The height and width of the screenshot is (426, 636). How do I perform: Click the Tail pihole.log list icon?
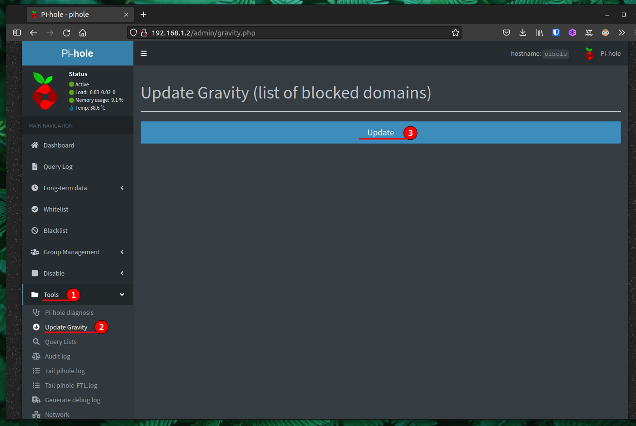pyautogui.click(x=36, y=371)
